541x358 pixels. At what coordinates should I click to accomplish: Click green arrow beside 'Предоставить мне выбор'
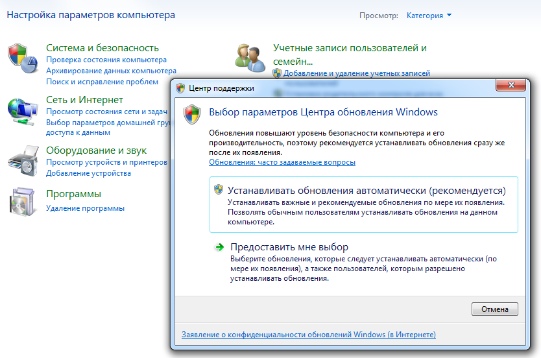219,247
